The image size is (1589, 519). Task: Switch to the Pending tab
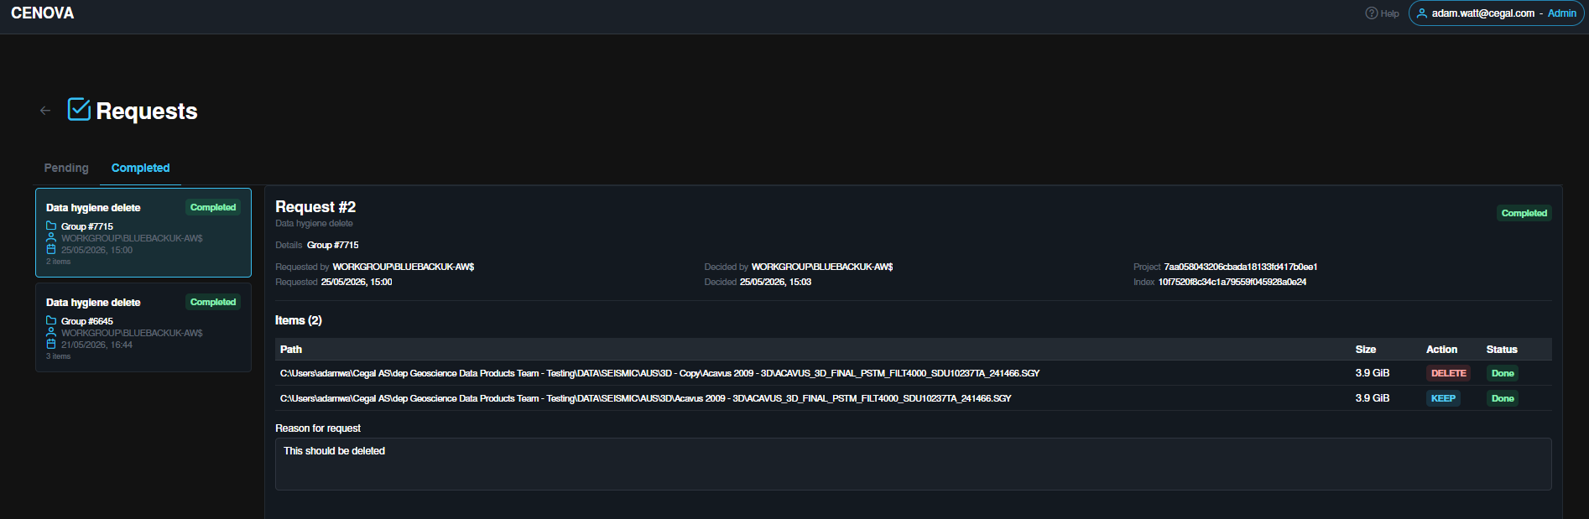tap(66, 168)
